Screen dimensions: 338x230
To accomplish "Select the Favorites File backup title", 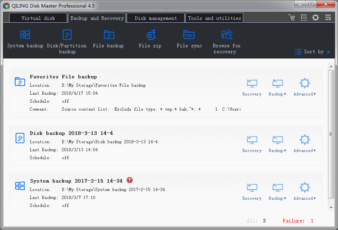I will (64, 77).
